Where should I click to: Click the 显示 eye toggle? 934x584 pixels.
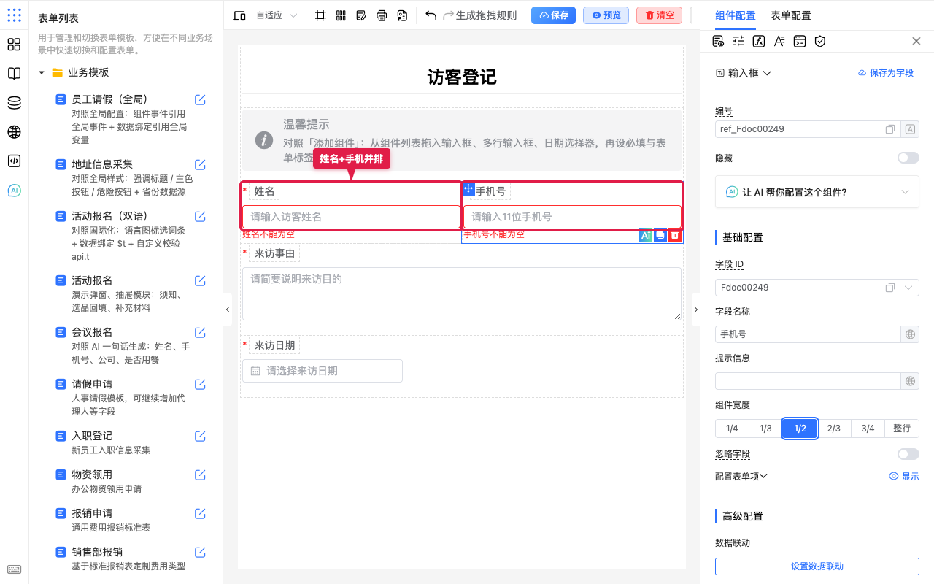(904, 476)
